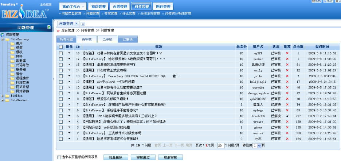The width and height of the screenshot is (341, 161).
Task: Switch to the 待审核 tab
Action: tap(87, 39)
